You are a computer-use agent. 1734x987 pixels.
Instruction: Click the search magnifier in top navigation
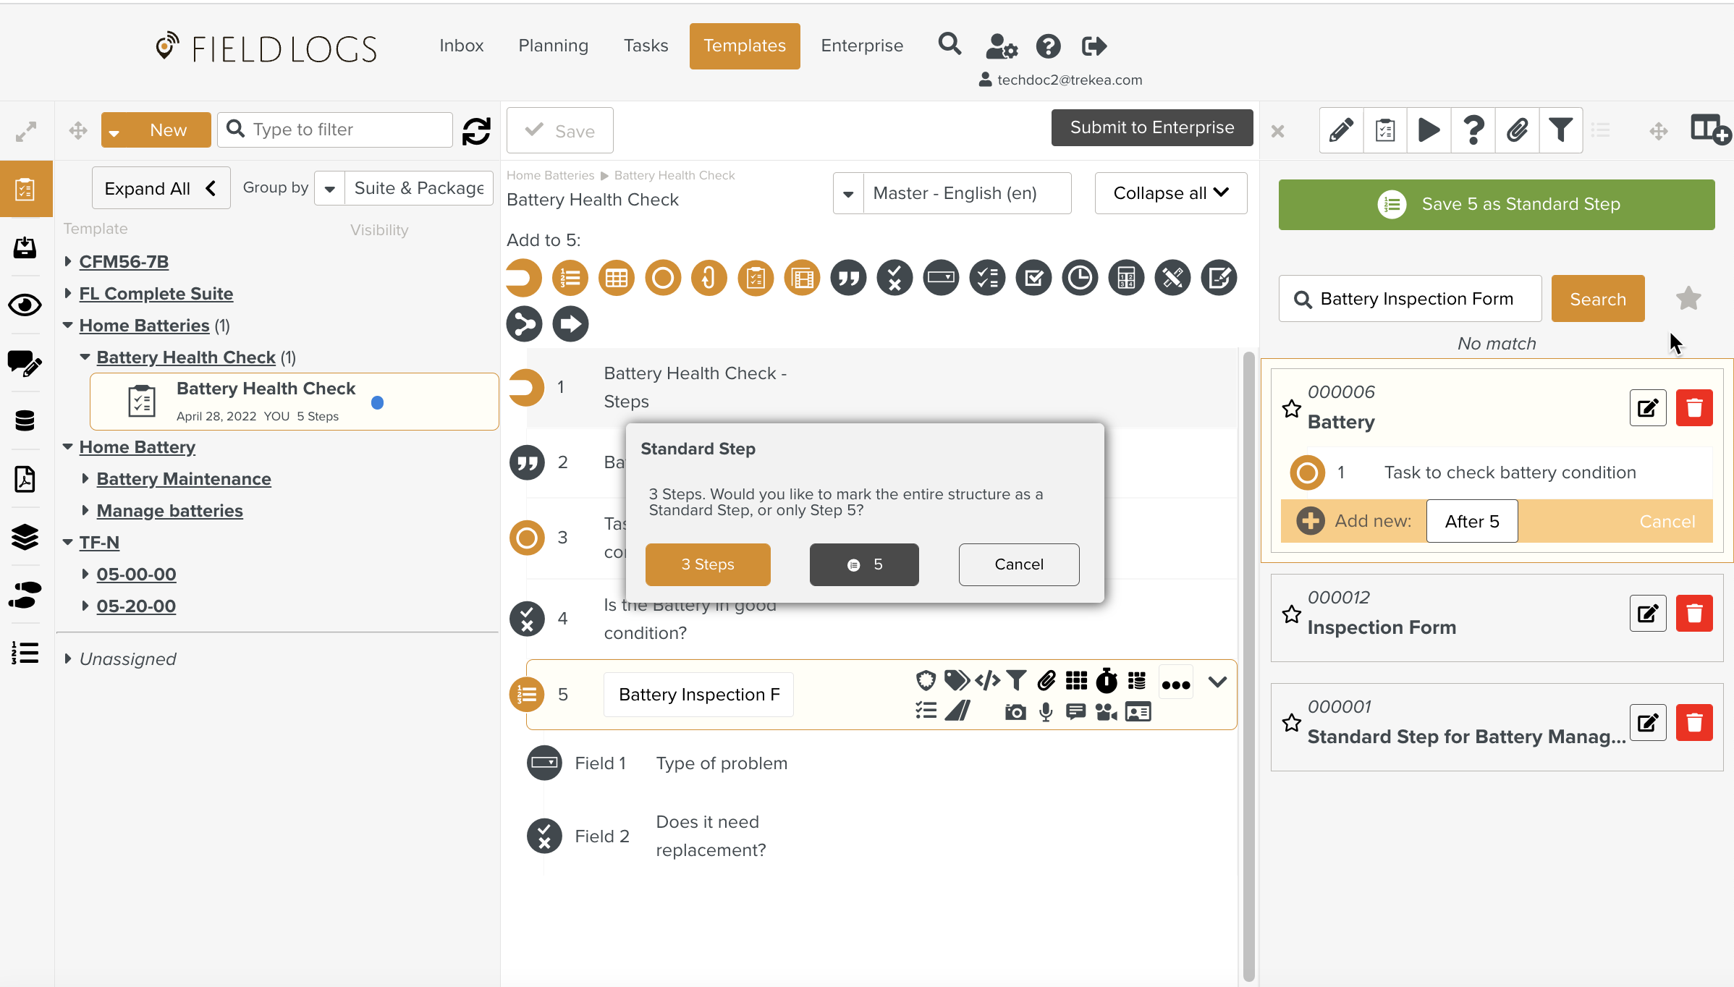tap(950, 45)
